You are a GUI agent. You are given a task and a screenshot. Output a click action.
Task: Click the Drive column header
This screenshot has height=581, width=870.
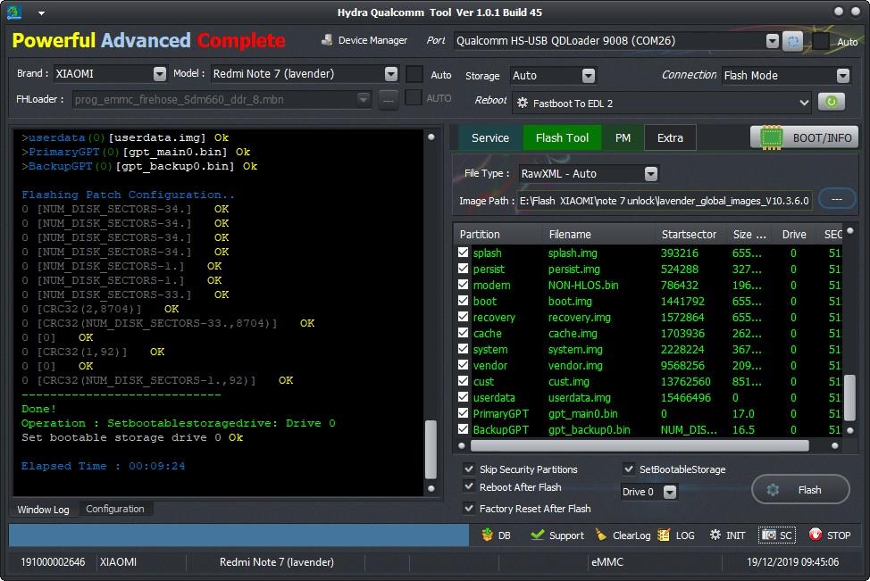tap(794, 235)
